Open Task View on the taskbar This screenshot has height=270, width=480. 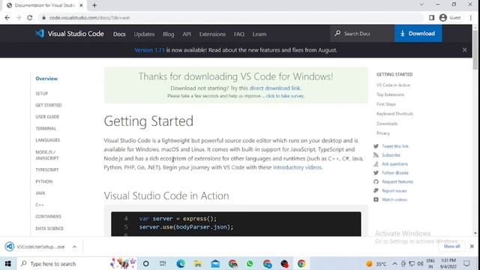(x=163, y=263)
